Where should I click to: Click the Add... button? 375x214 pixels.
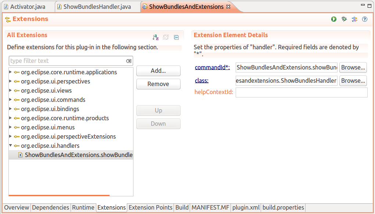point(158,71)
